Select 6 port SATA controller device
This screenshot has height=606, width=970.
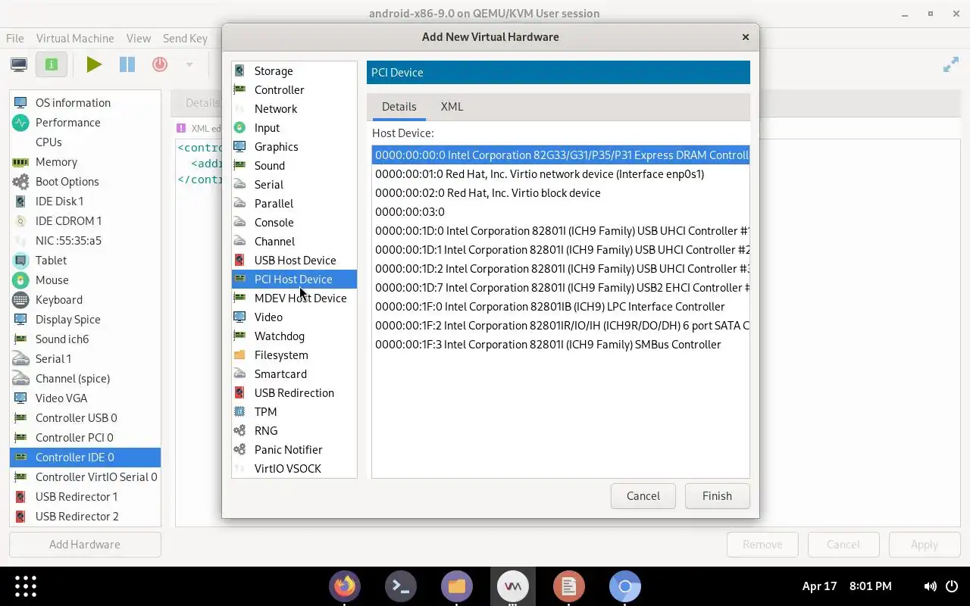tap(560, 326)
